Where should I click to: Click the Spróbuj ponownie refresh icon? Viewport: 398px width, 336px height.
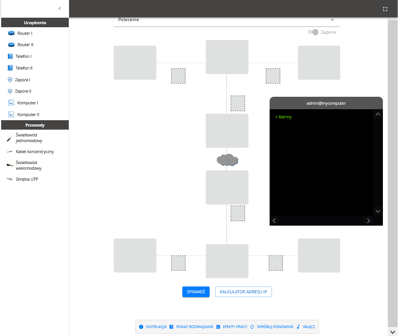coord(252,327)
